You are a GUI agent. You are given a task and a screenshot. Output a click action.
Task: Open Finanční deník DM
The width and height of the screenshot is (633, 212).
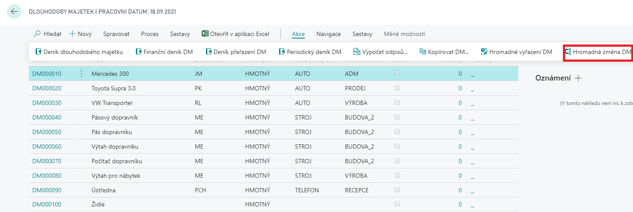[164, 52]
